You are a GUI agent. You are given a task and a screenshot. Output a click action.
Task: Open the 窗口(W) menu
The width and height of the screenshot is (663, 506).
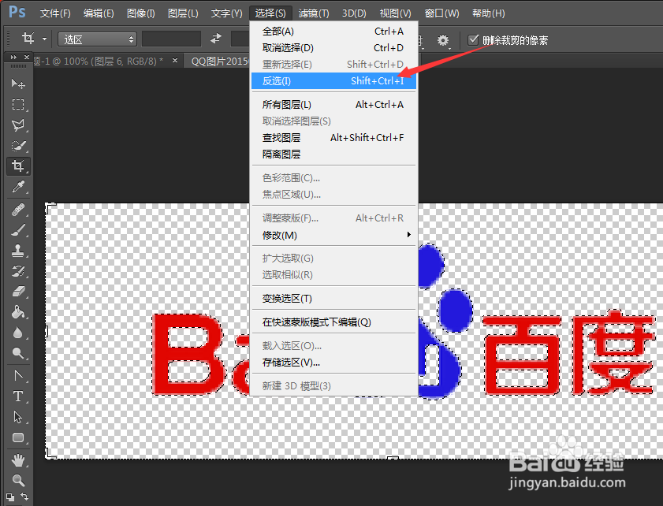pos(441,13)
